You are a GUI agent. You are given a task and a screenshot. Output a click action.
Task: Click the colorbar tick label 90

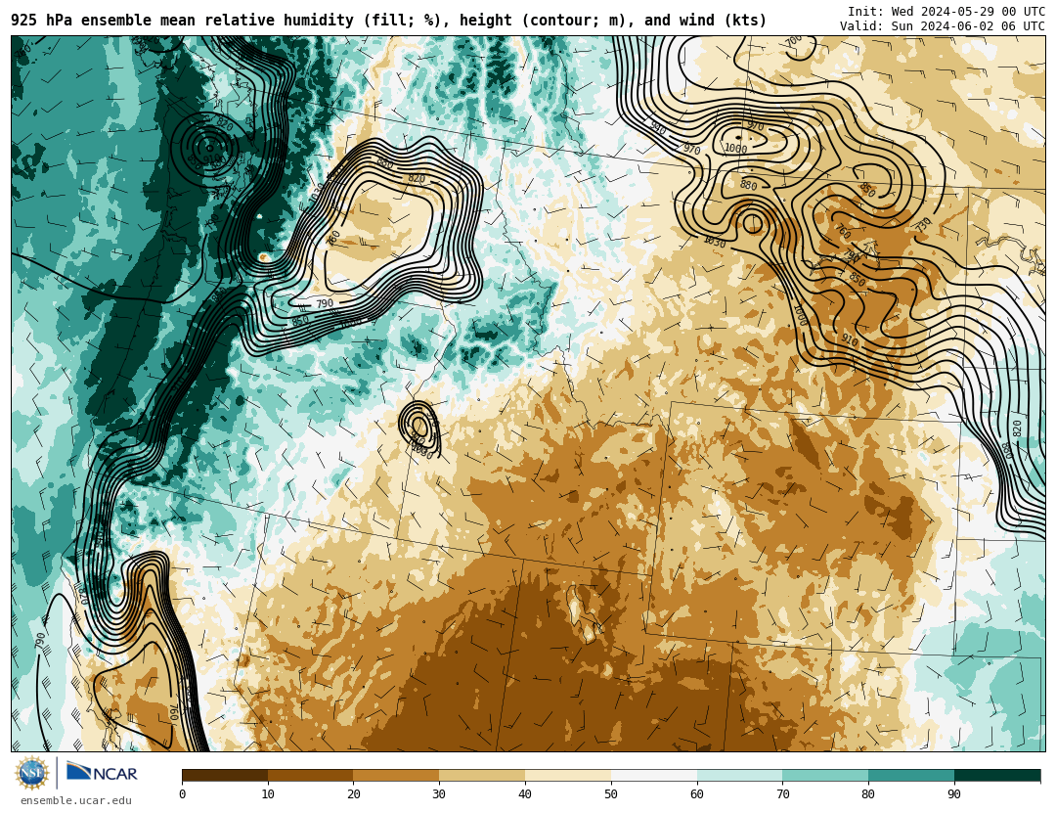pos(954,794)
